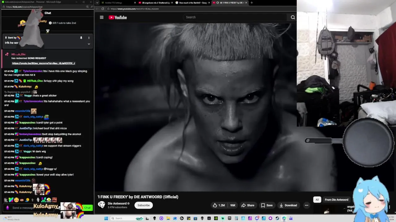This screenshot has height=222, width=396.
Task: Download the video via Download button
Action: coord(288,205)
